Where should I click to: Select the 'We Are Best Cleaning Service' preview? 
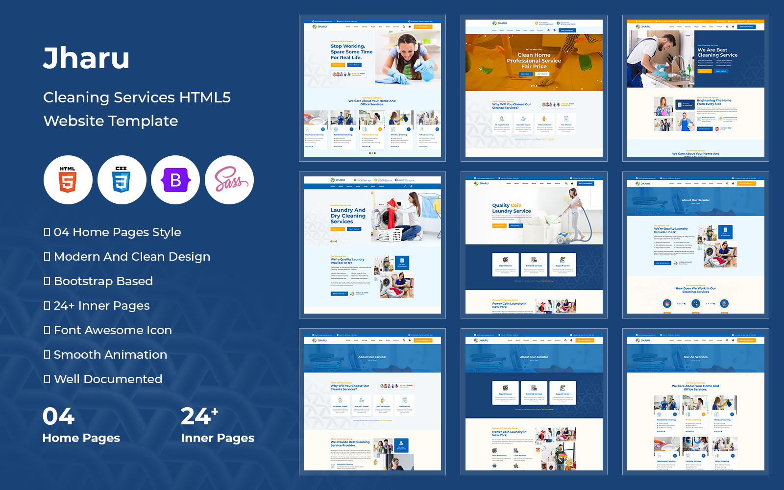coord(696,88)
